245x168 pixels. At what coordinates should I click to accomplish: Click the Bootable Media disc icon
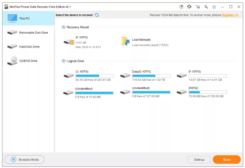(13, 159)
